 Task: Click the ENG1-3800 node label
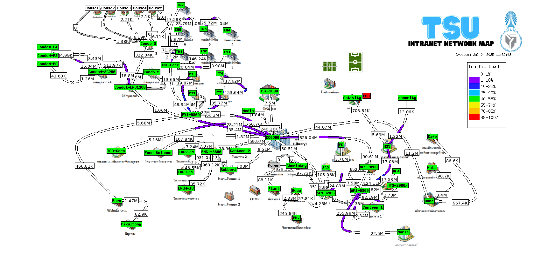click(x=211, y=152)
